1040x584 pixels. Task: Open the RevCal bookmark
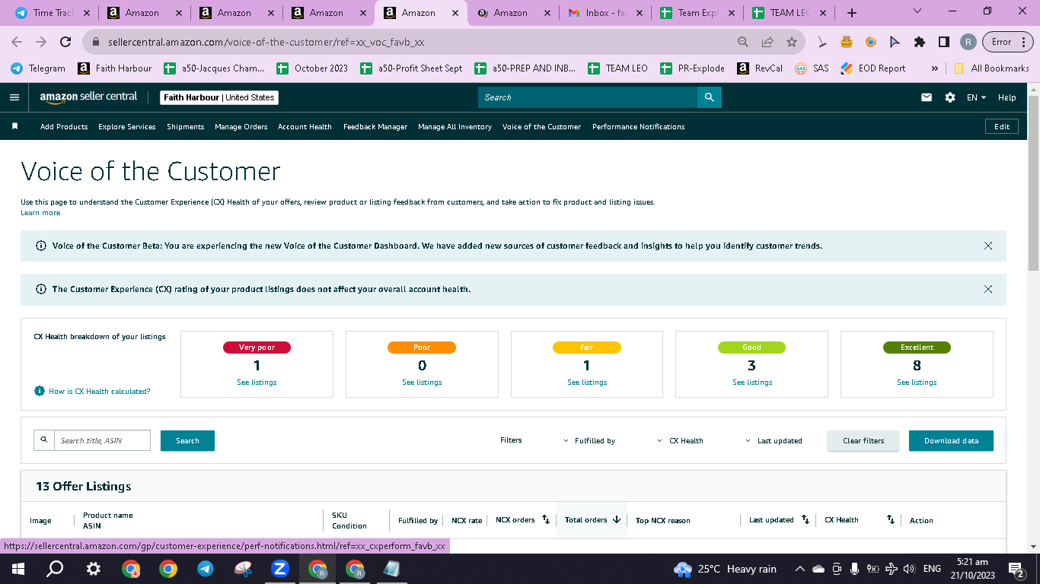click(x=760, y=68)
